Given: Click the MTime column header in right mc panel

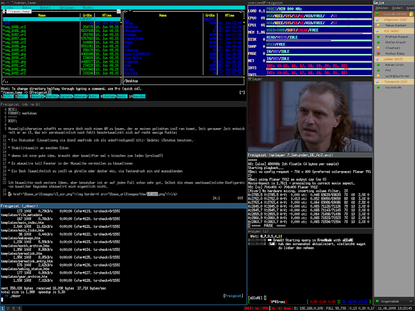Looking at the screenshot, I should (229, 16).
